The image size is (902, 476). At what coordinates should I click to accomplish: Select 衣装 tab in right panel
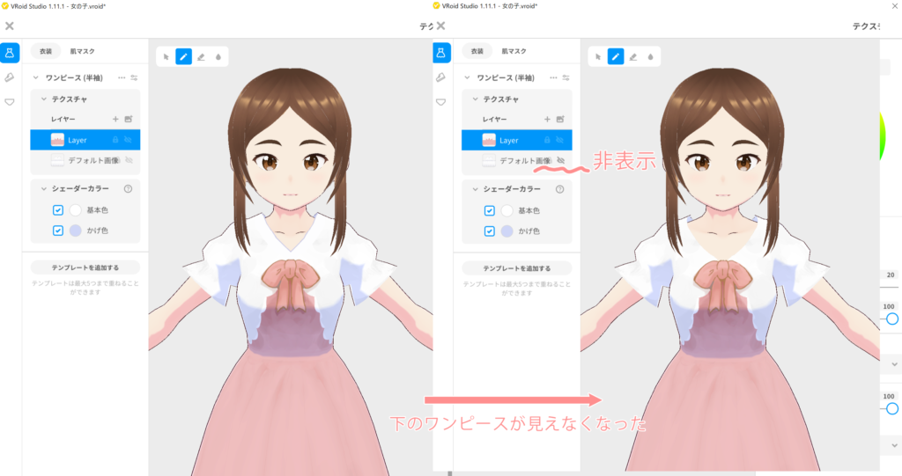[x=477, y=51]
